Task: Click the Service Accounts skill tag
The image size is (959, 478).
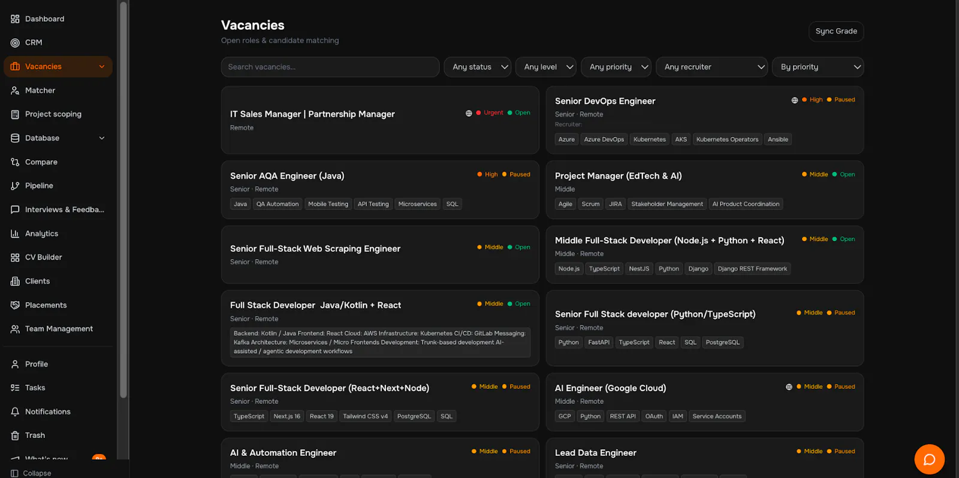Action: tap(717, 416)
